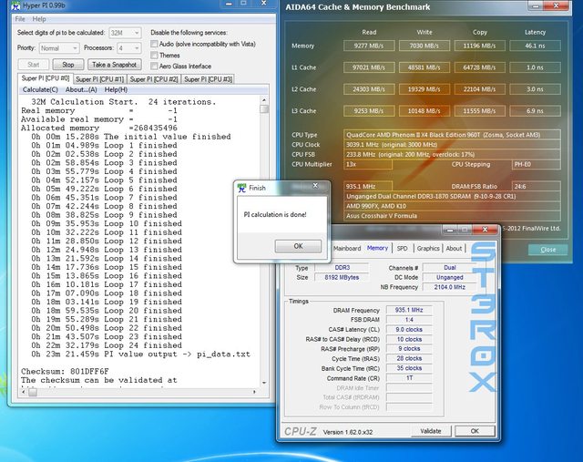Viewport: 583px width, 462px height.
Task: Click the Close button in AIDA64 window
Action: (548, 250)
